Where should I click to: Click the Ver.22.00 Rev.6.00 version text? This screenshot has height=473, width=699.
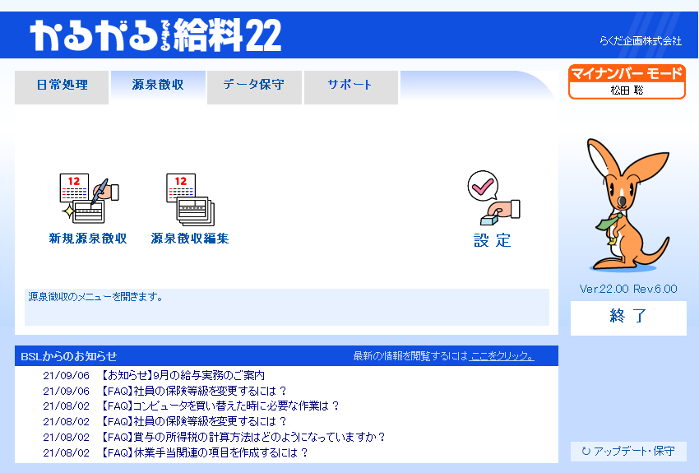(628, 289)
